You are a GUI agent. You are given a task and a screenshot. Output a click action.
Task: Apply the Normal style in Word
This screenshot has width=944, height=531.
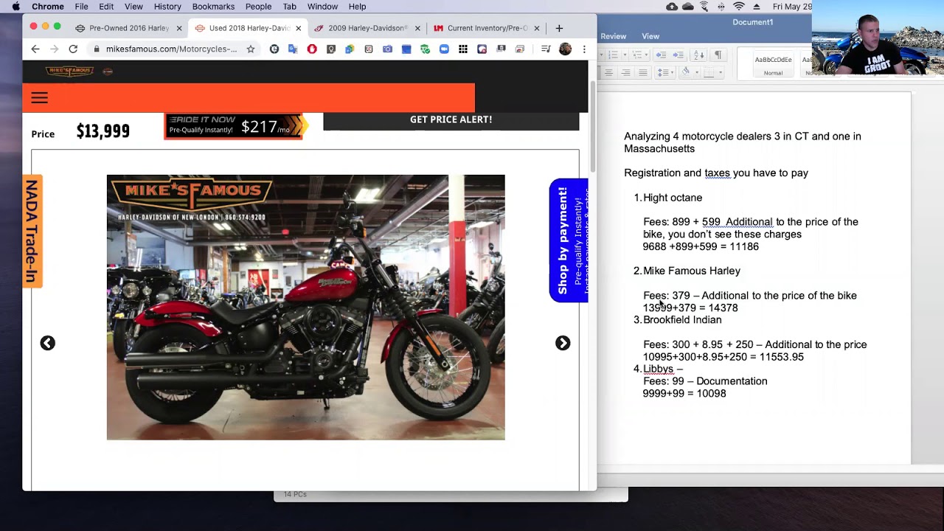(x=773, y=65)
